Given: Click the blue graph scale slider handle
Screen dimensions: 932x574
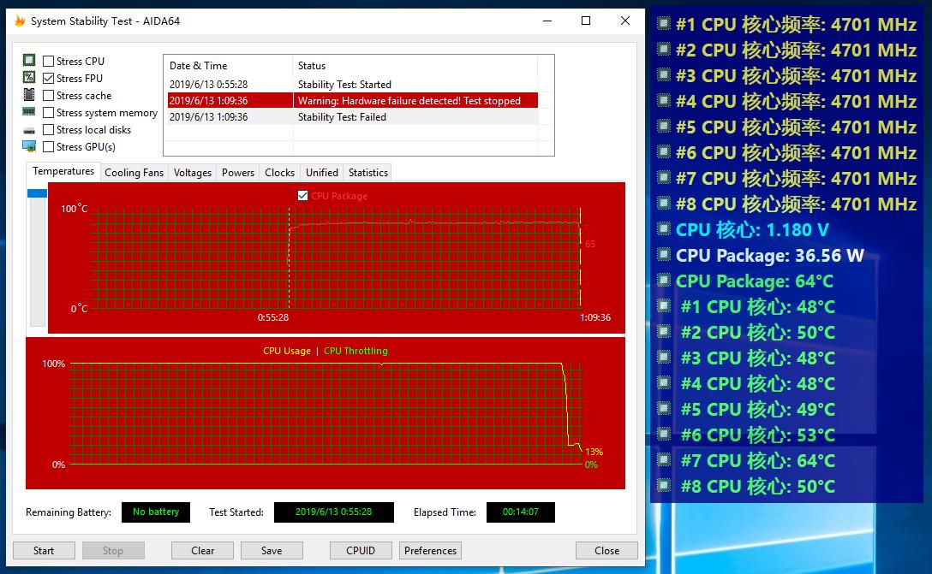Looking at the screenshot, I should pos(37,193).
